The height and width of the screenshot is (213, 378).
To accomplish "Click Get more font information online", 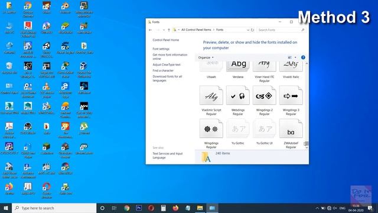I will (170, 57).
